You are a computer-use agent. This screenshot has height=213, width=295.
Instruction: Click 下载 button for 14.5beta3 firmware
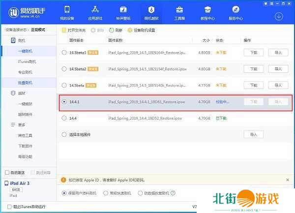click(253, 52)
